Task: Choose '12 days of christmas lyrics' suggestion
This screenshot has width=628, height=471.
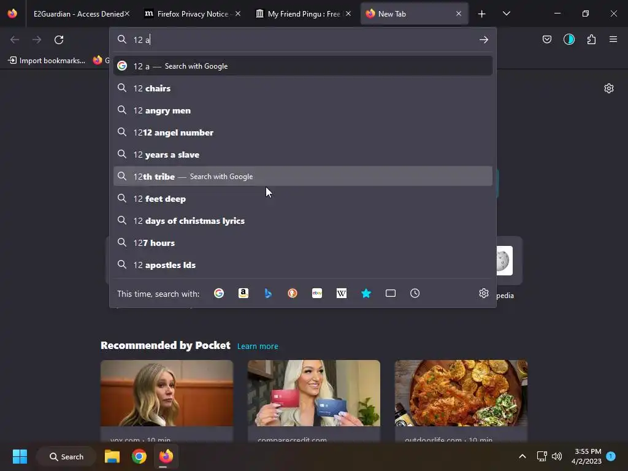Action: (x=303, y=220)
